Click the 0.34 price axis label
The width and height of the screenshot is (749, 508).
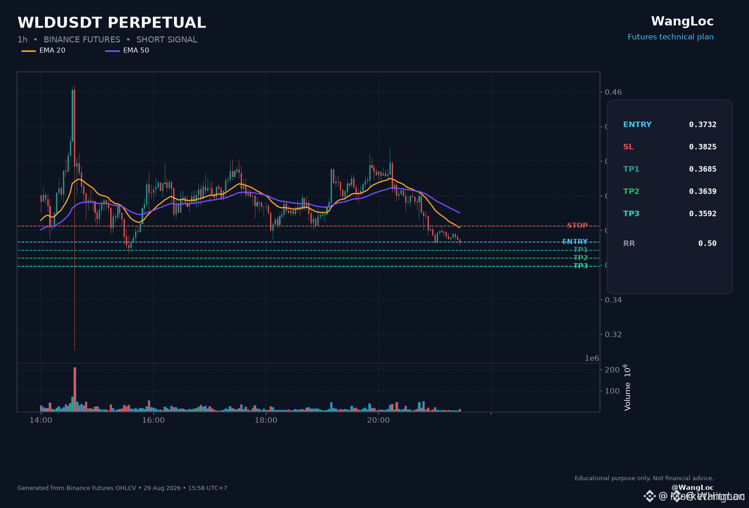613,300
